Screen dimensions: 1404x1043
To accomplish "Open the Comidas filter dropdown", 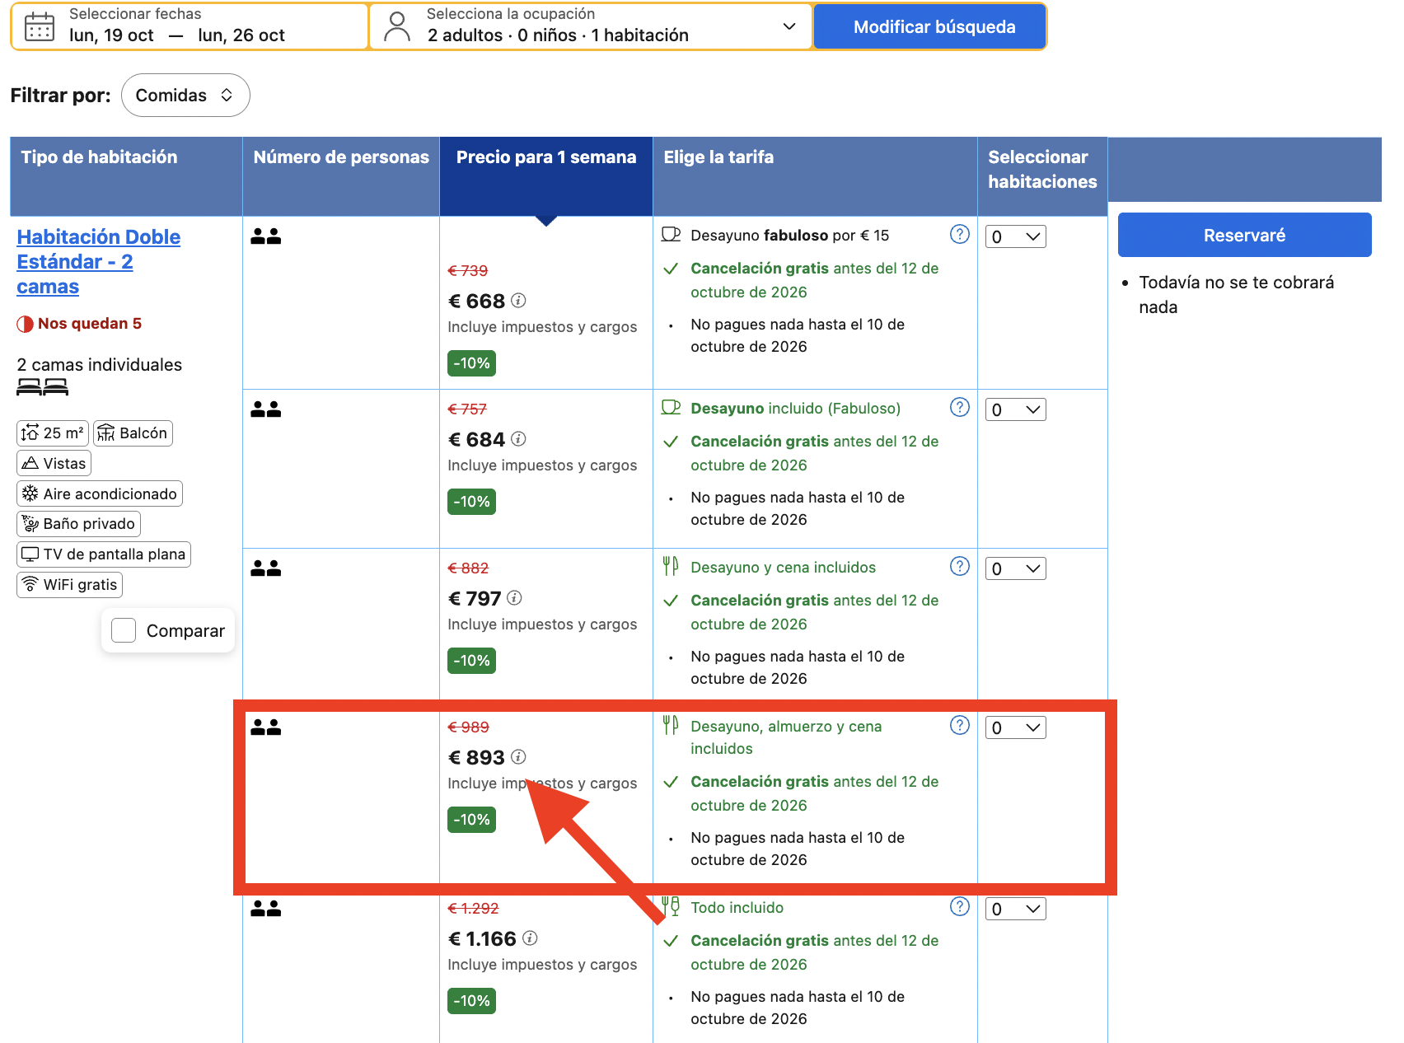I will tap(185, 96).
